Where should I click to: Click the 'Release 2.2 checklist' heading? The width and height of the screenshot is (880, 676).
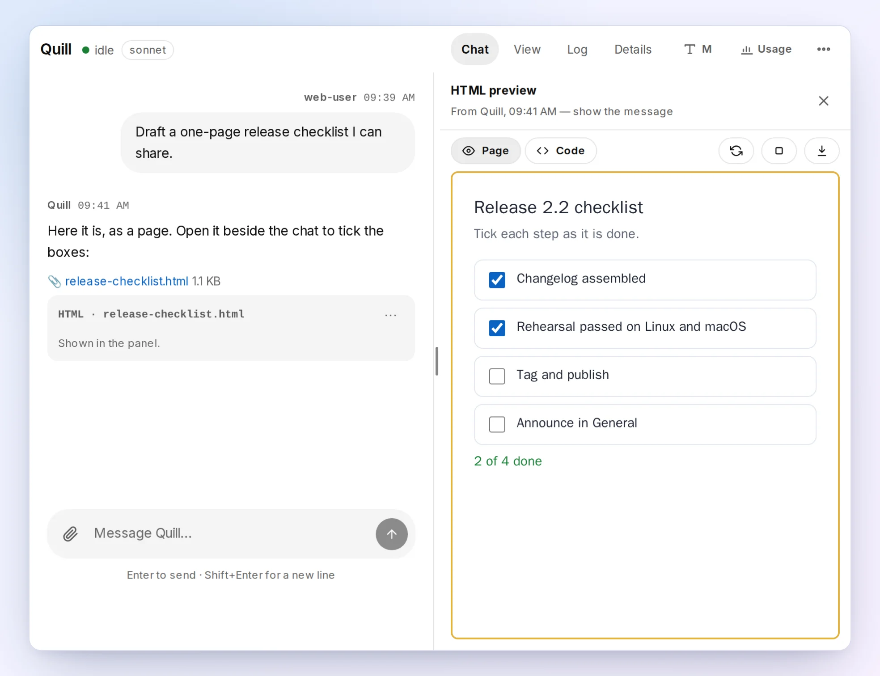tap(558, 207)
